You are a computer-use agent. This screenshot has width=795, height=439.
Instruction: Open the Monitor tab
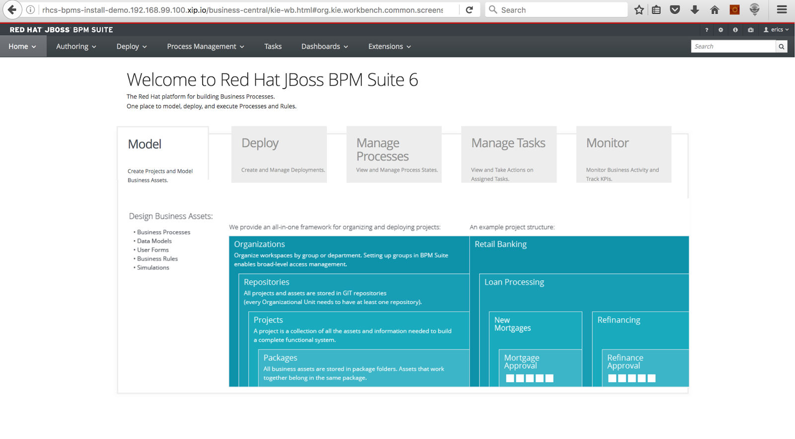click(624, 155)
